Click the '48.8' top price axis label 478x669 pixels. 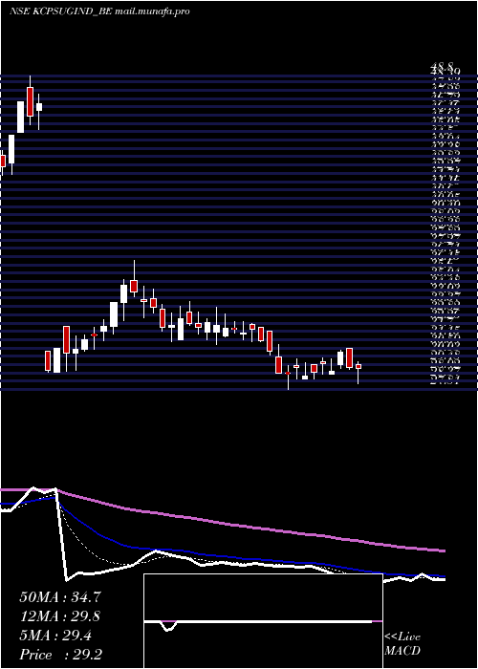pos(443,66)
